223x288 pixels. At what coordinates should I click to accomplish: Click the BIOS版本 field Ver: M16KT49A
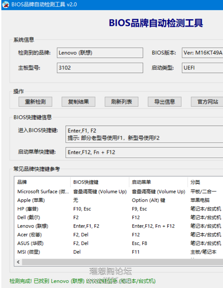point(203,53)
